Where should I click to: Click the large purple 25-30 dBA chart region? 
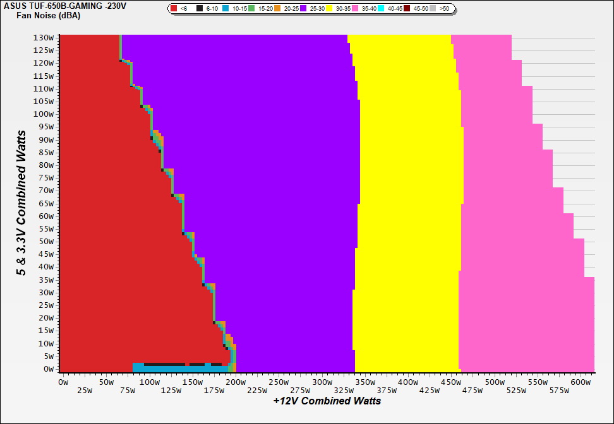click(x=265, y=189)
